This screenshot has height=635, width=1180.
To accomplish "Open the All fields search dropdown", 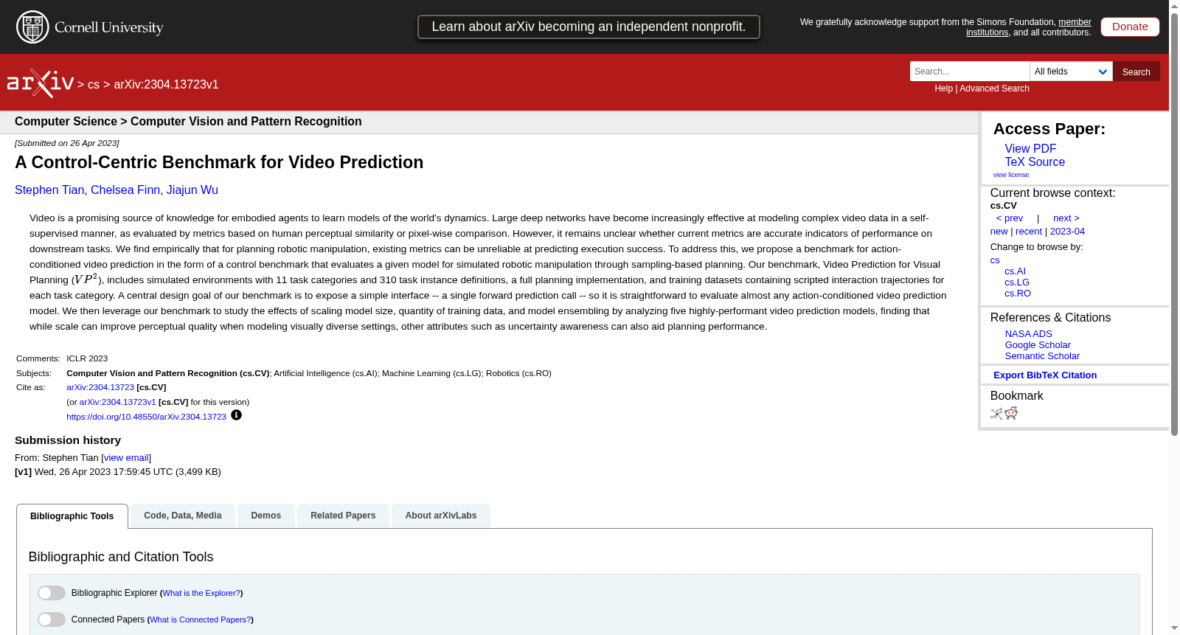I will pos(1071,72).
